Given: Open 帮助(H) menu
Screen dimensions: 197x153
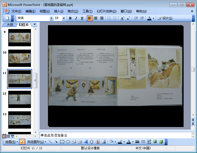Looking at the screenshot, I should tap(141, 11).
